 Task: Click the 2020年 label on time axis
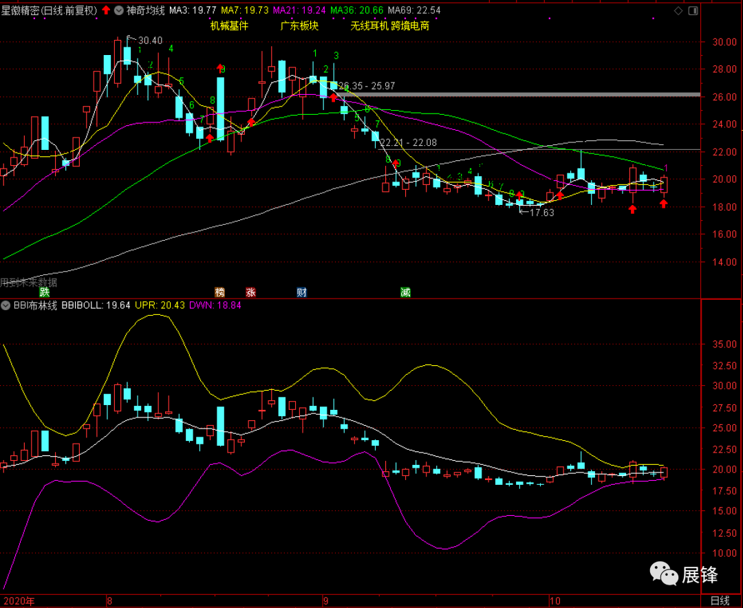[x=19, y=601]
